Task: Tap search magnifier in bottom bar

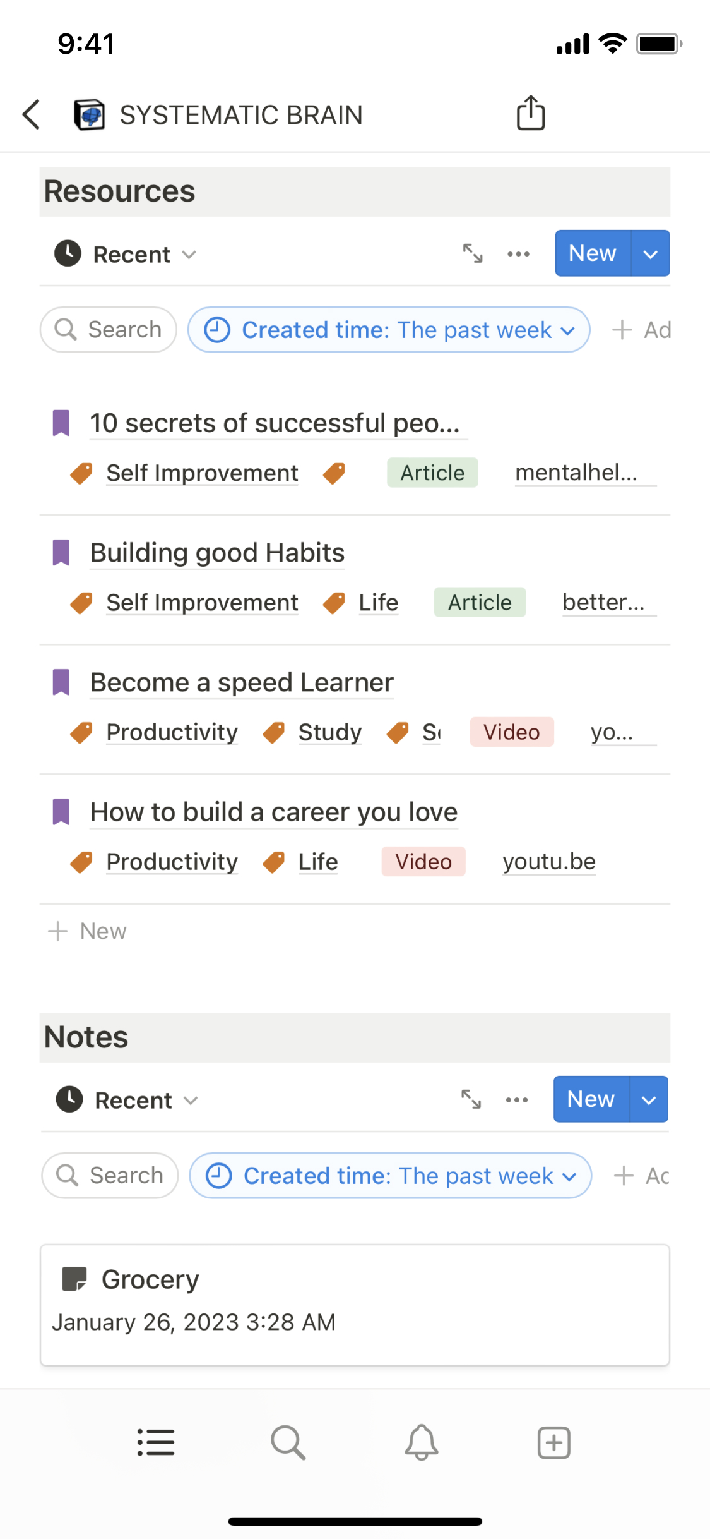Action: point(288,1443)
